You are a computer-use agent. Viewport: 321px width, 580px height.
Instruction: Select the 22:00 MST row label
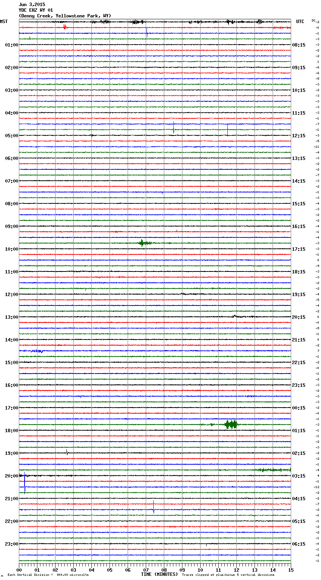click(x=12, y=521)
